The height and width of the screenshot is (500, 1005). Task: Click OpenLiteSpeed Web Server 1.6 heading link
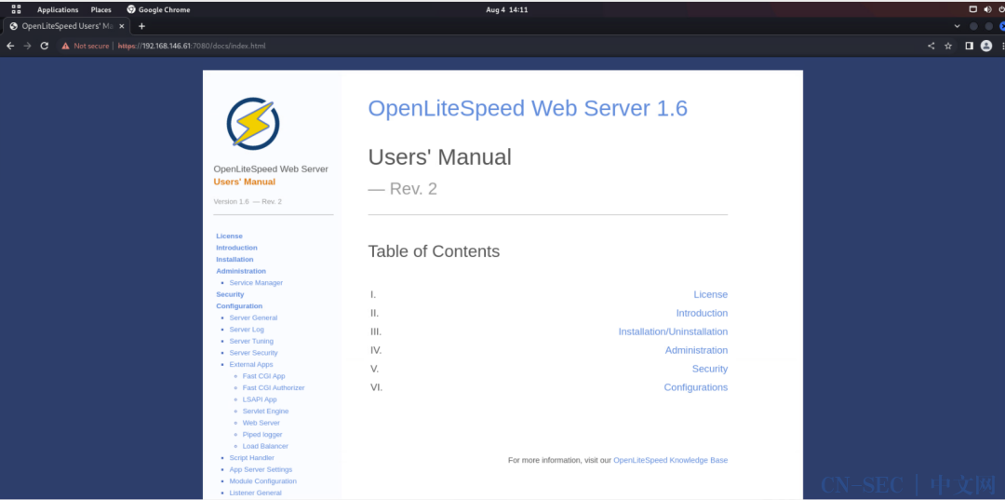click(x=528, y=108)
